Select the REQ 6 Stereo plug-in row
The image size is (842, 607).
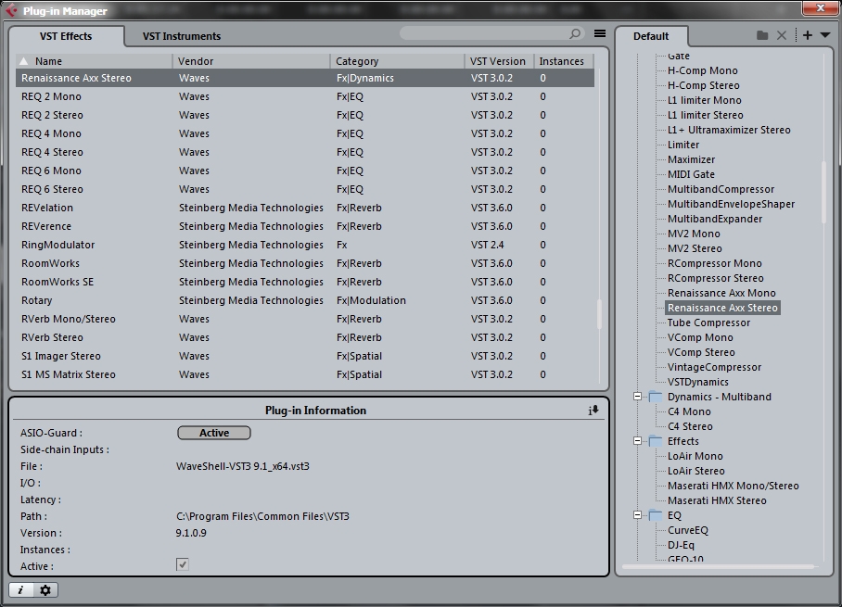click(x=305, y=189)
